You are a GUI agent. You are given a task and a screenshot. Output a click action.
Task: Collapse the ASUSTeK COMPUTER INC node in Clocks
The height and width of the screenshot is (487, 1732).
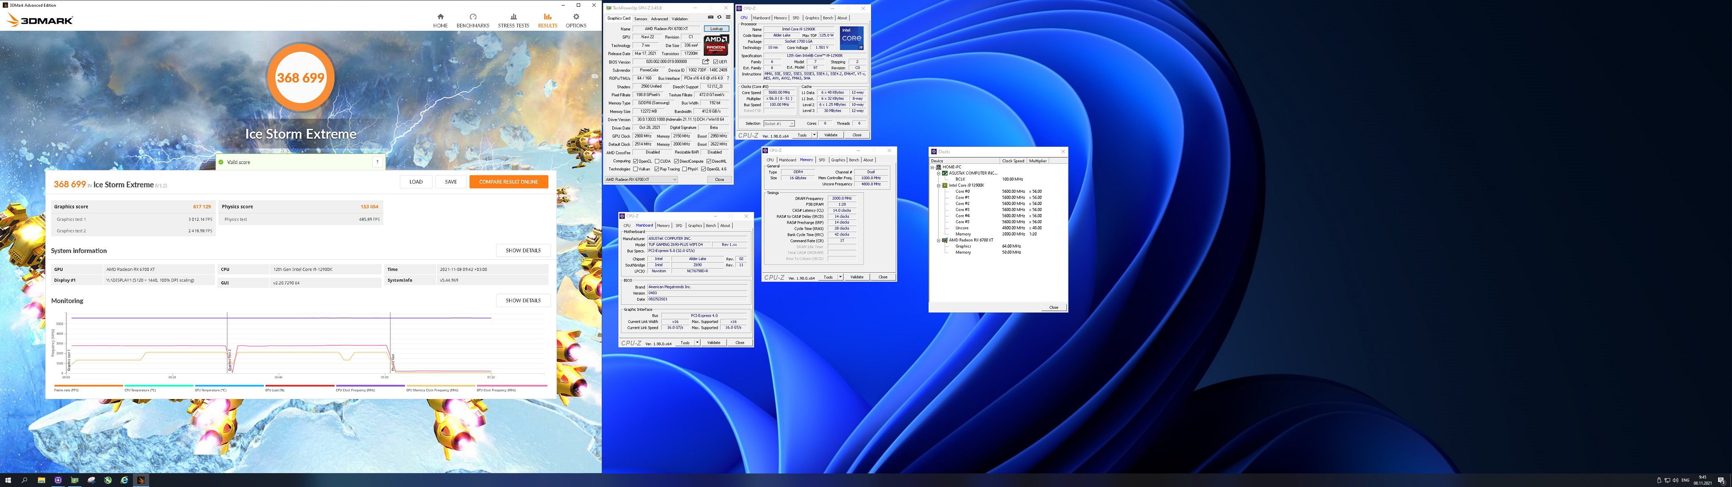[939, 173]
